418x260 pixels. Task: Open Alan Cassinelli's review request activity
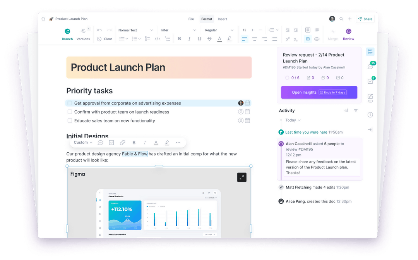[320, 159]
